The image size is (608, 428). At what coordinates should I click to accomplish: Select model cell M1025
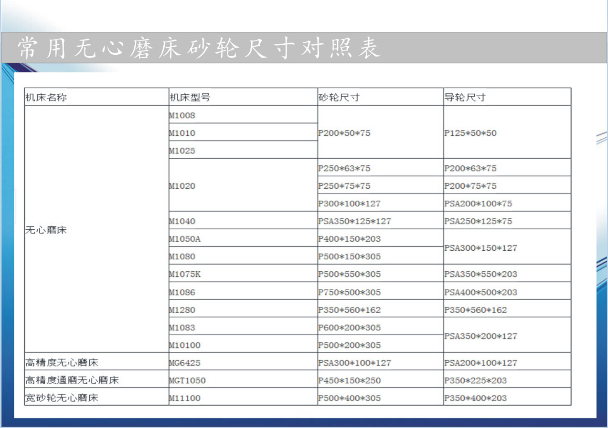click(243, 150)
